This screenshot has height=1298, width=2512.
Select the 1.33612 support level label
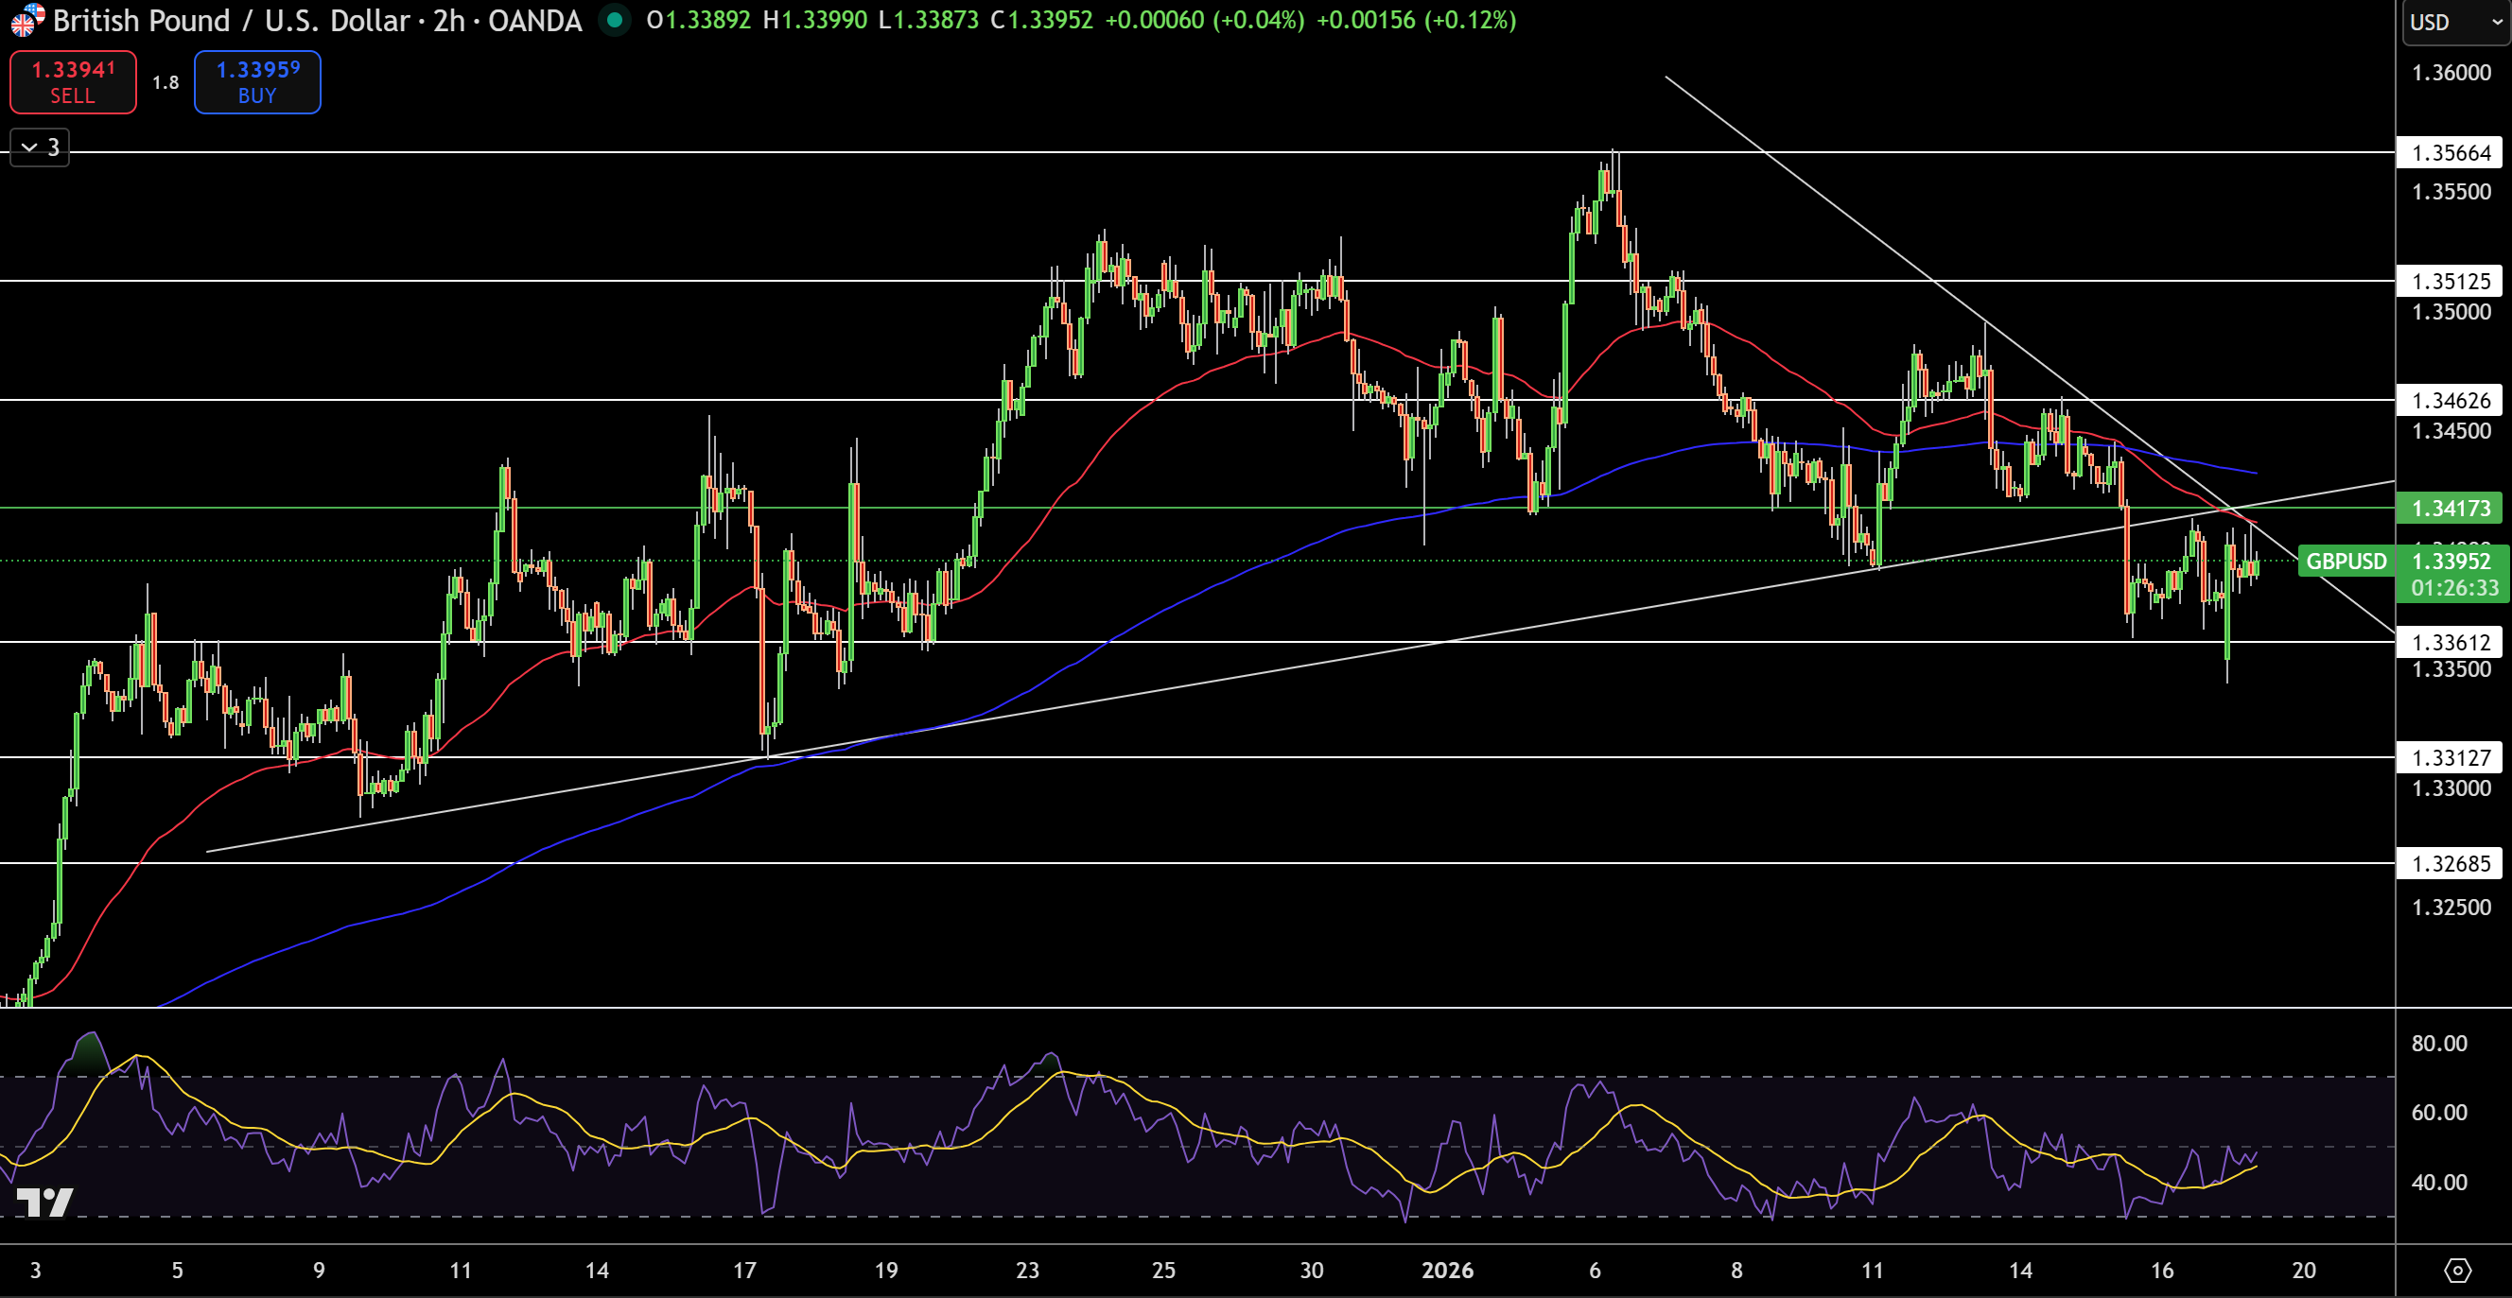pos(2451,642)
